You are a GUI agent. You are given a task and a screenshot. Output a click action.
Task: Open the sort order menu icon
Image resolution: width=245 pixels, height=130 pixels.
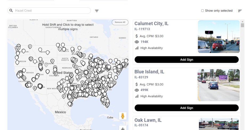pos(240,11)
